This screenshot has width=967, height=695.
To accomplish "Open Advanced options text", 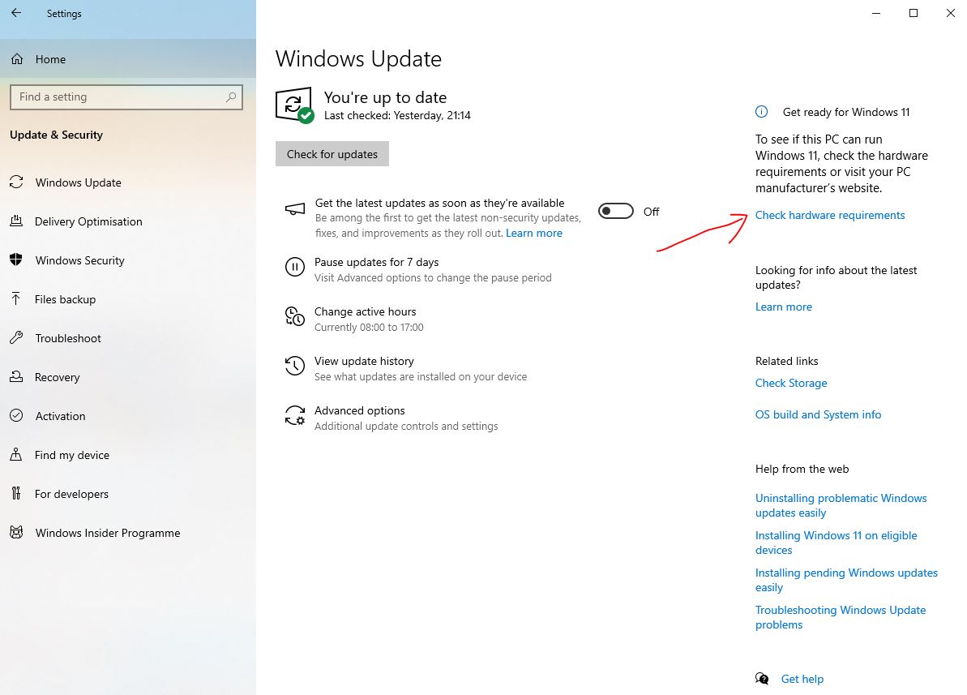I will coord(360,410).
